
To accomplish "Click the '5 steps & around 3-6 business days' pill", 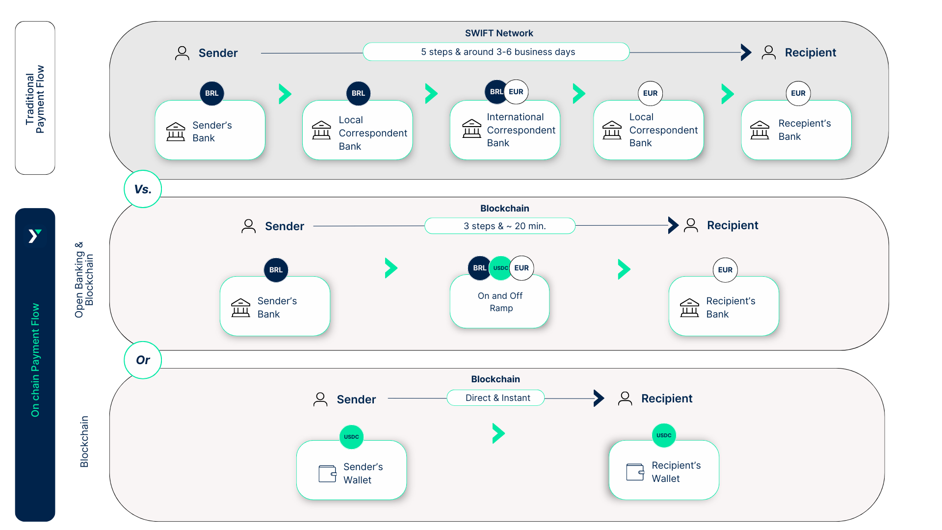I will (x=496, y=52).
